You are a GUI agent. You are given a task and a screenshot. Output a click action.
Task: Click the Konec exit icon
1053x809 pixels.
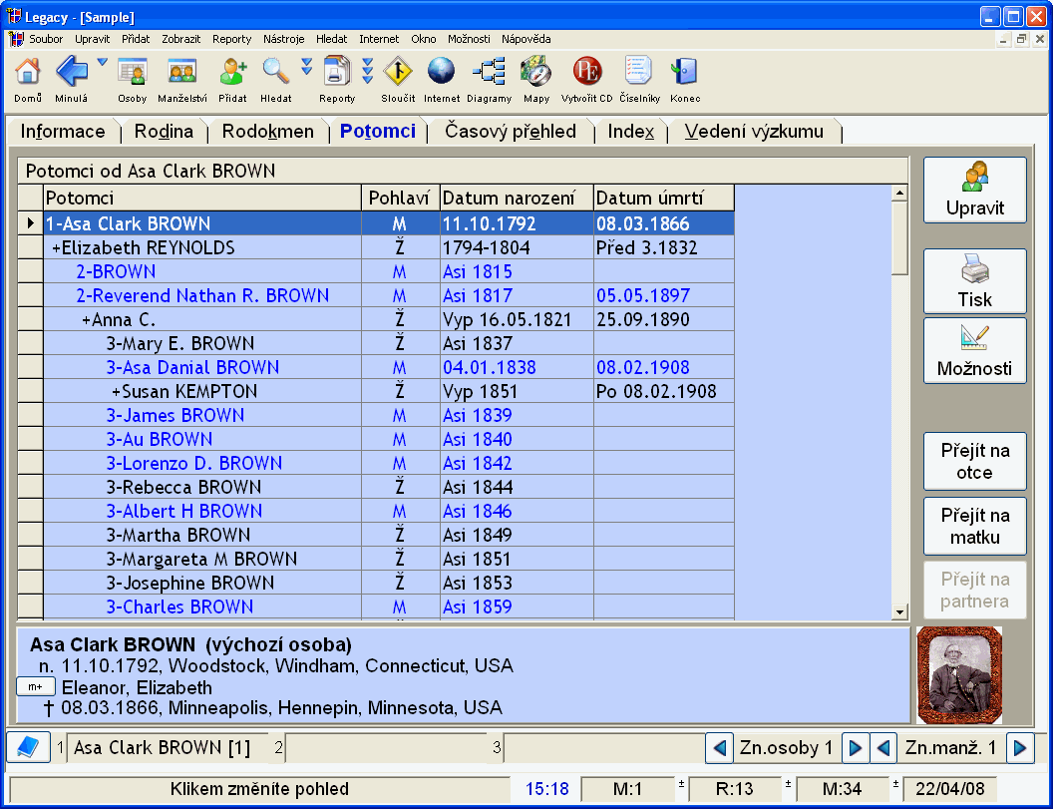tap(684, 73)
